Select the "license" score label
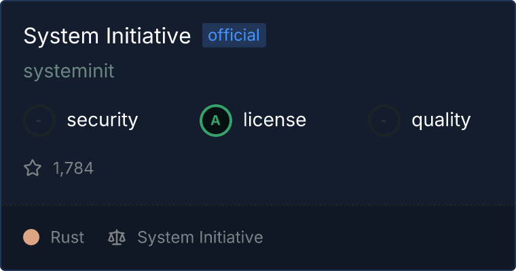Screen dimensions: 516x271 274,121
